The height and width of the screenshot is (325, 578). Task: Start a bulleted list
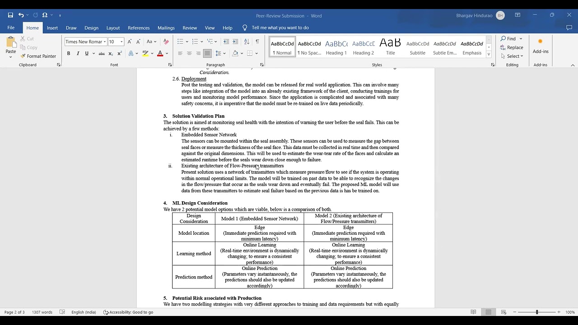click(x=180, y=42)
